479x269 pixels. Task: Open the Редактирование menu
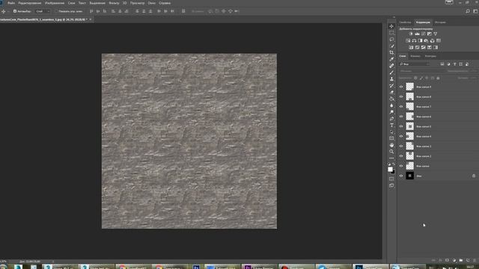(x=30, y=3)
